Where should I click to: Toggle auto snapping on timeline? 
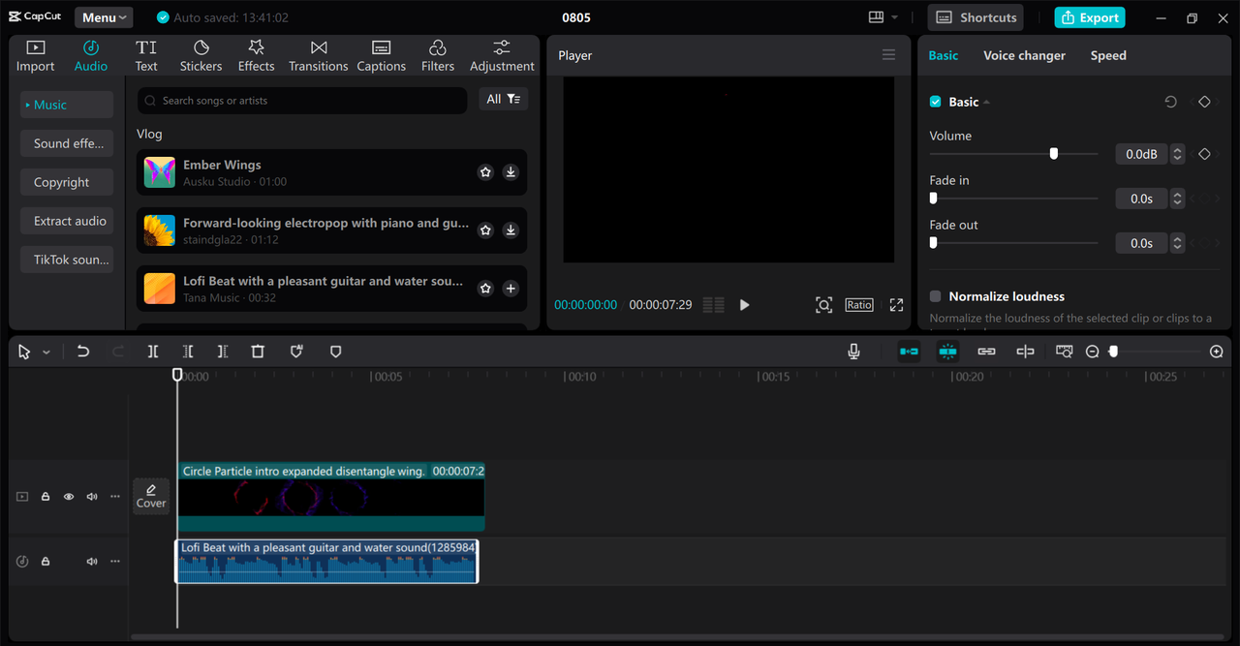point(947,352)
